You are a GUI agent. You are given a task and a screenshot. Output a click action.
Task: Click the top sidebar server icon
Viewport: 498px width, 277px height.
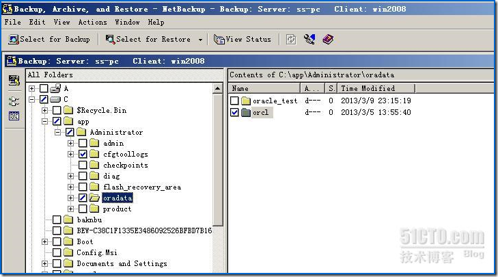14,80
